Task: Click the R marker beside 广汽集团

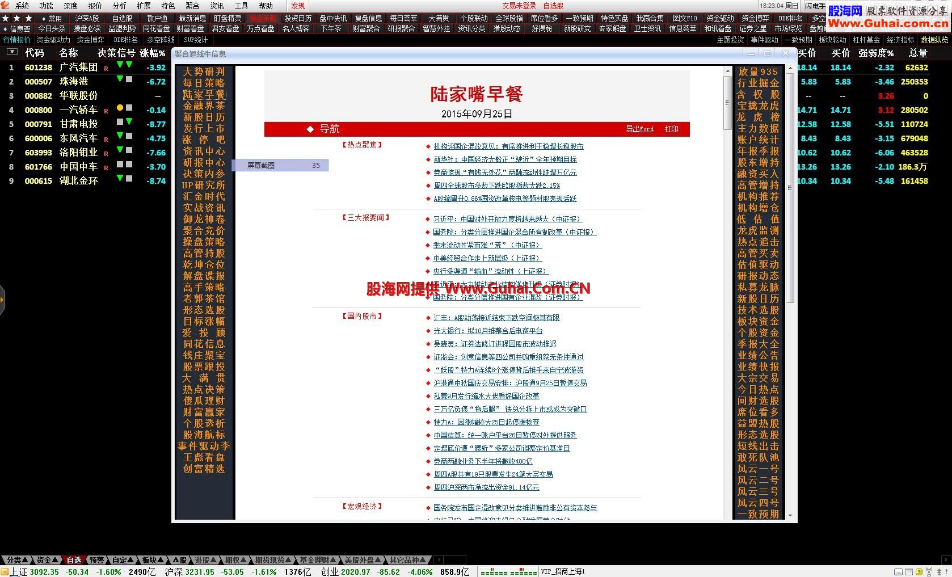Action: click(x=106, y=68)
